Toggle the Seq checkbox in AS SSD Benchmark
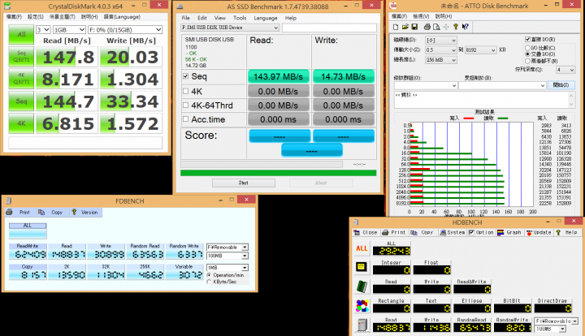This screenshot has width=585, height=336. [x=186, y=76]
